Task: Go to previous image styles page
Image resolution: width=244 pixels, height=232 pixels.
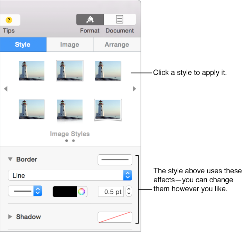Action: point(6,89)
